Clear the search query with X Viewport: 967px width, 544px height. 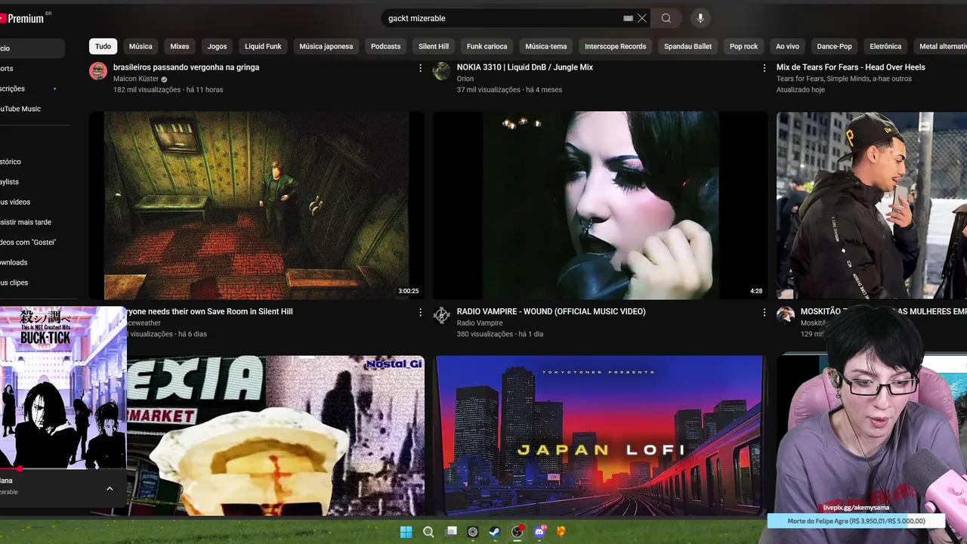(x=642, y=18)
